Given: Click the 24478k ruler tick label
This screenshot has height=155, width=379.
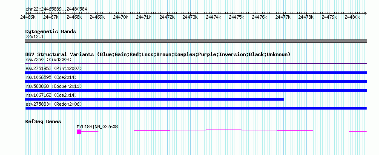Looking at the screenshot, I should click(x=306, y=17).
